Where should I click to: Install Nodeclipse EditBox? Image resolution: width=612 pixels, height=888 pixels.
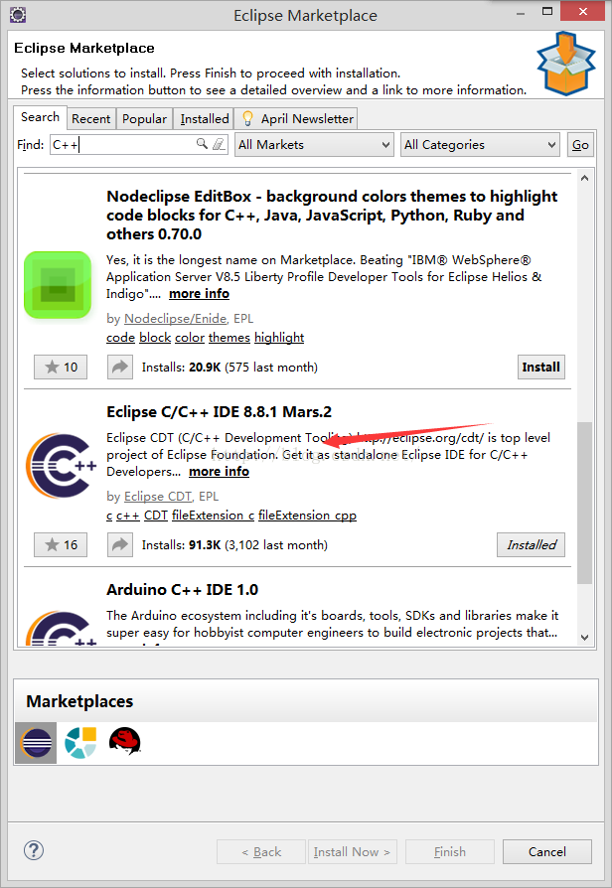[x=541, y=367]
